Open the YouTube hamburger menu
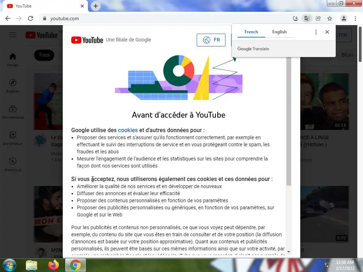The height and width of the screenshot is (272, 363). 13,35
